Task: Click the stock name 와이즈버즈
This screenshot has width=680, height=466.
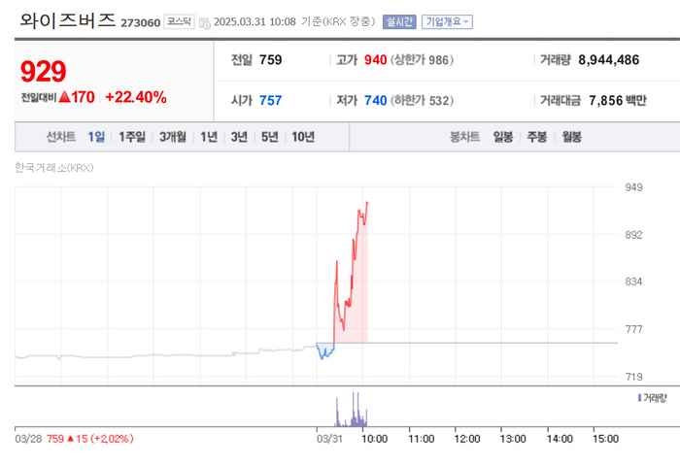Action: click(x=68, y=20)
